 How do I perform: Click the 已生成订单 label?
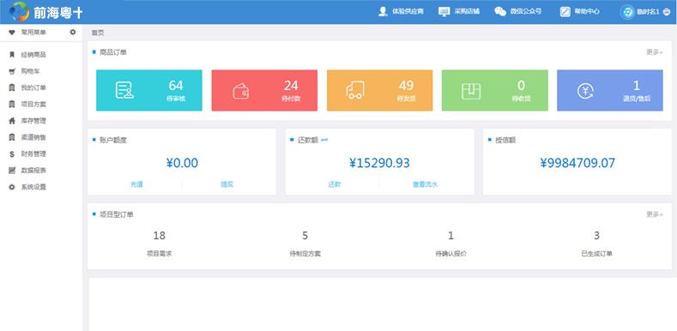(596, 254)
